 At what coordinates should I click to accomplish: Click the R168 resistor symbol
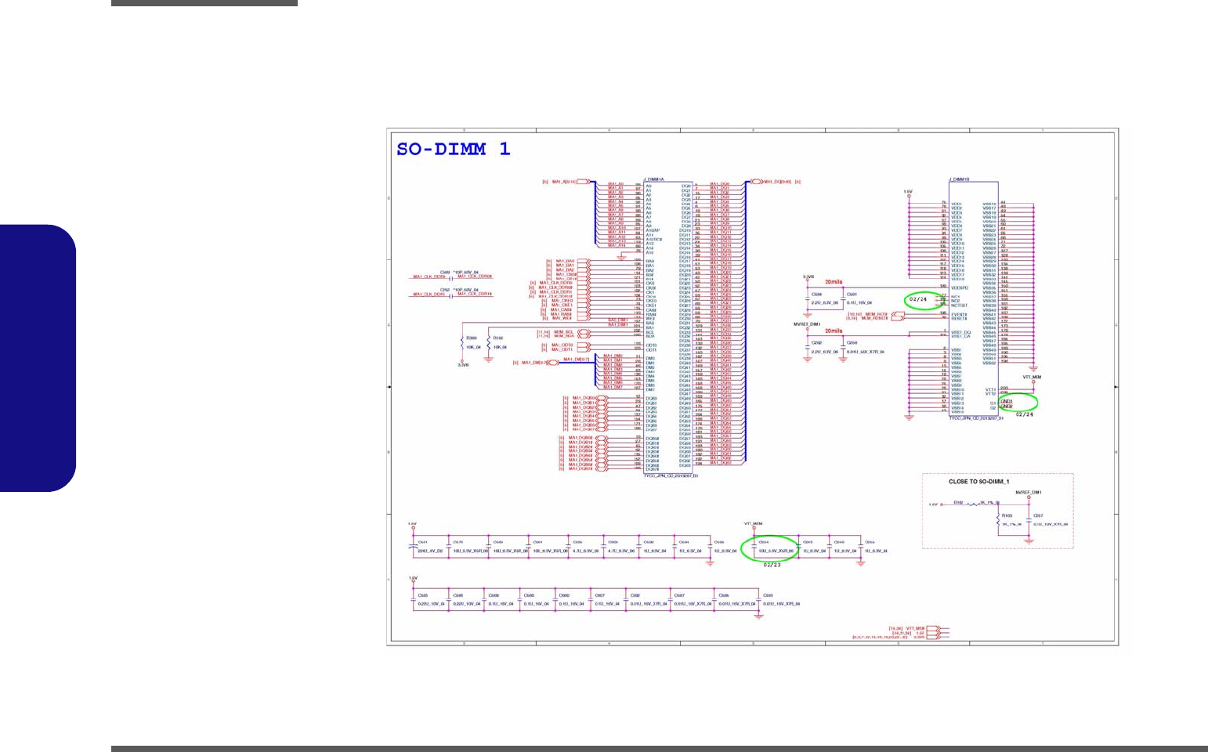coord(489,343)
